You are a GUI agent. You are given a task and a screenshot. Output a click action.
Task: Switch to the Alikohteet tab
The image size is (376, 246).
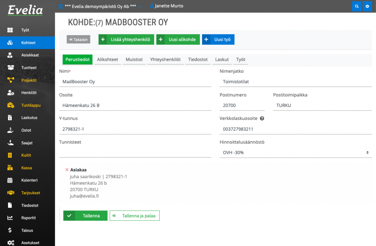[x=108, y=59]
